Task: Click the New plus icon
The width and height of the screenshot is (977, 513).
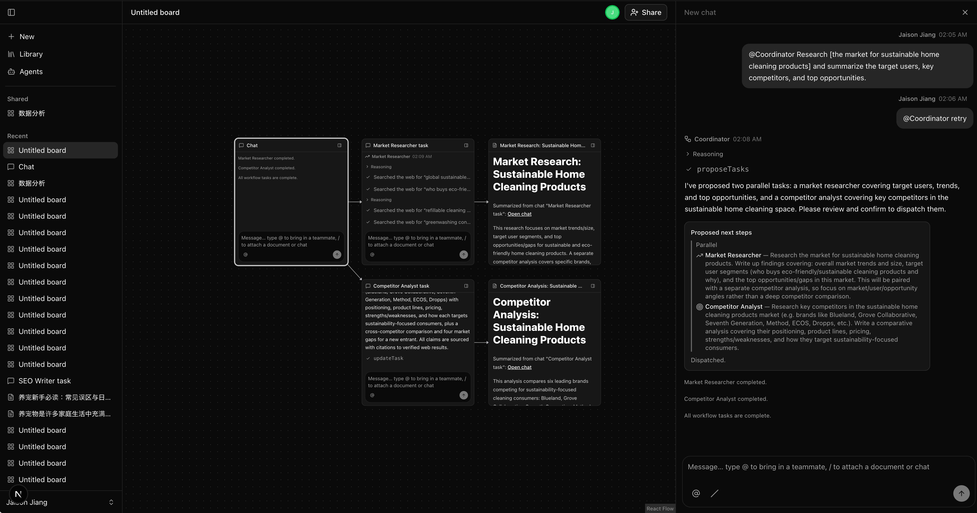Action: click(x=11, y=37)
